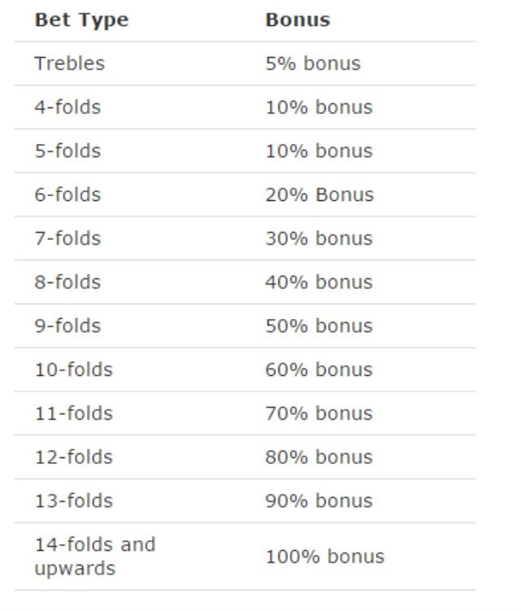Select the 7-folds bet type
The image size is (521, 611).
coord(68,238)
